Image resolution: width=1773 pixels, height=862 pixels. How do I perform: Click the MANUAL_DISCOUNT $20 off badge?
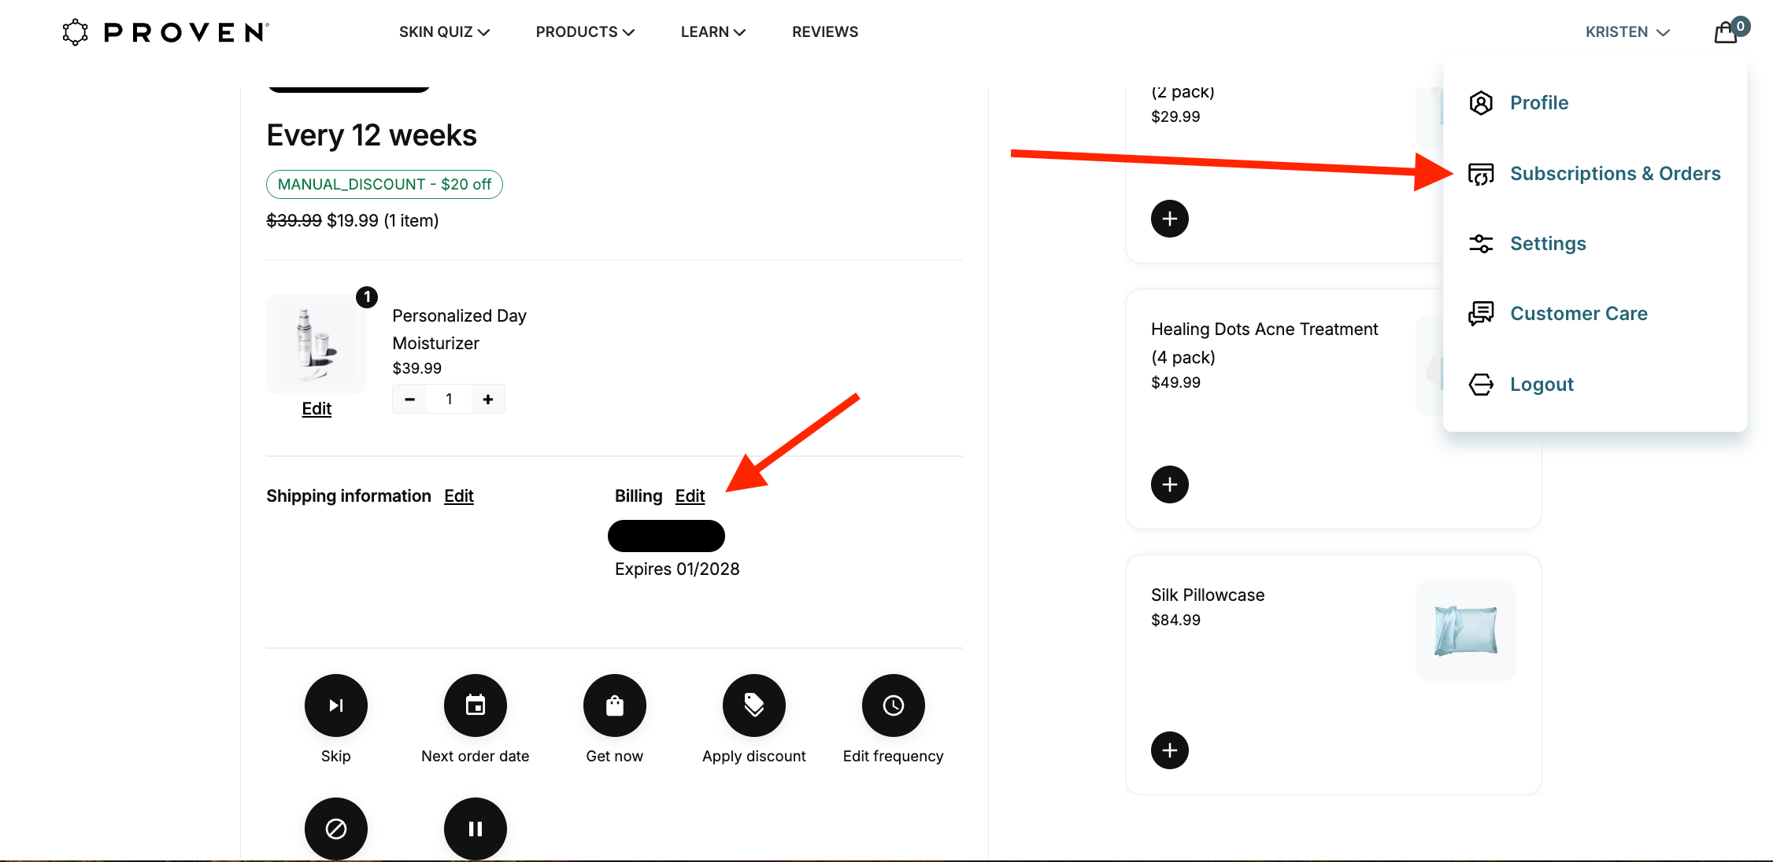point(384,185)
